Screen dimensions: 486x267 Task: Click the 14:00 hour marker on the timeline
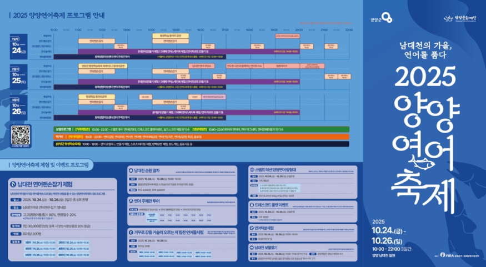[151, 30]
